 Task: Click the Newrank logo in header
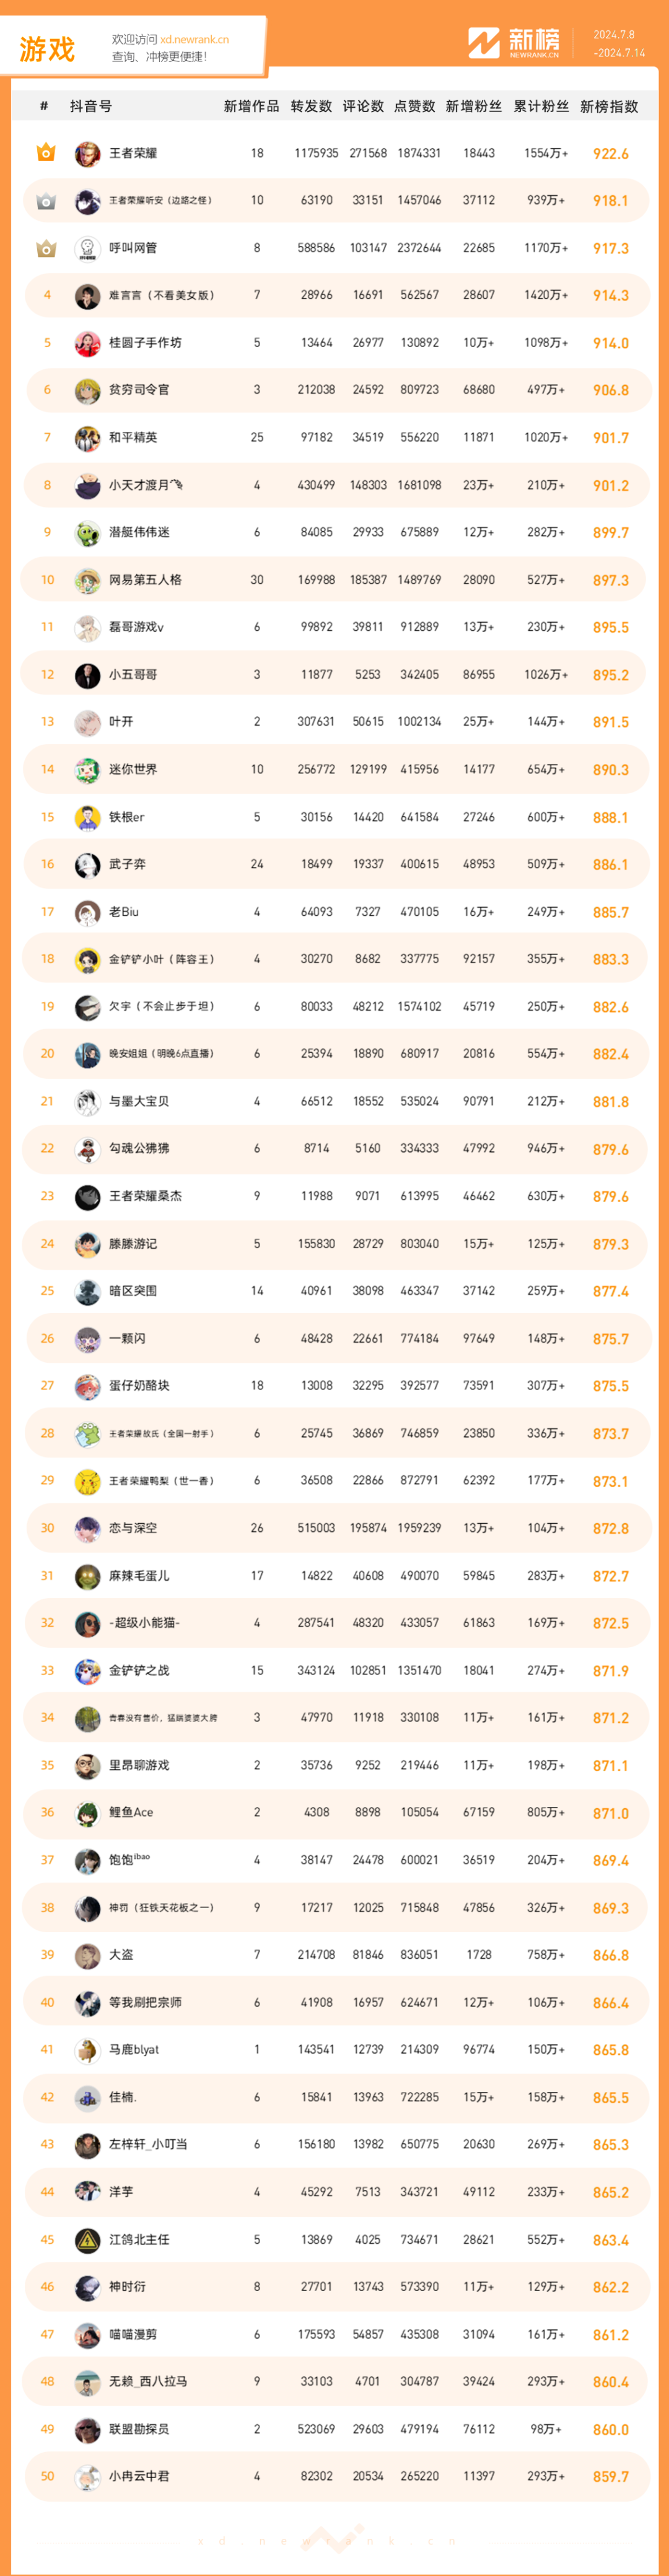click(514, 43)
